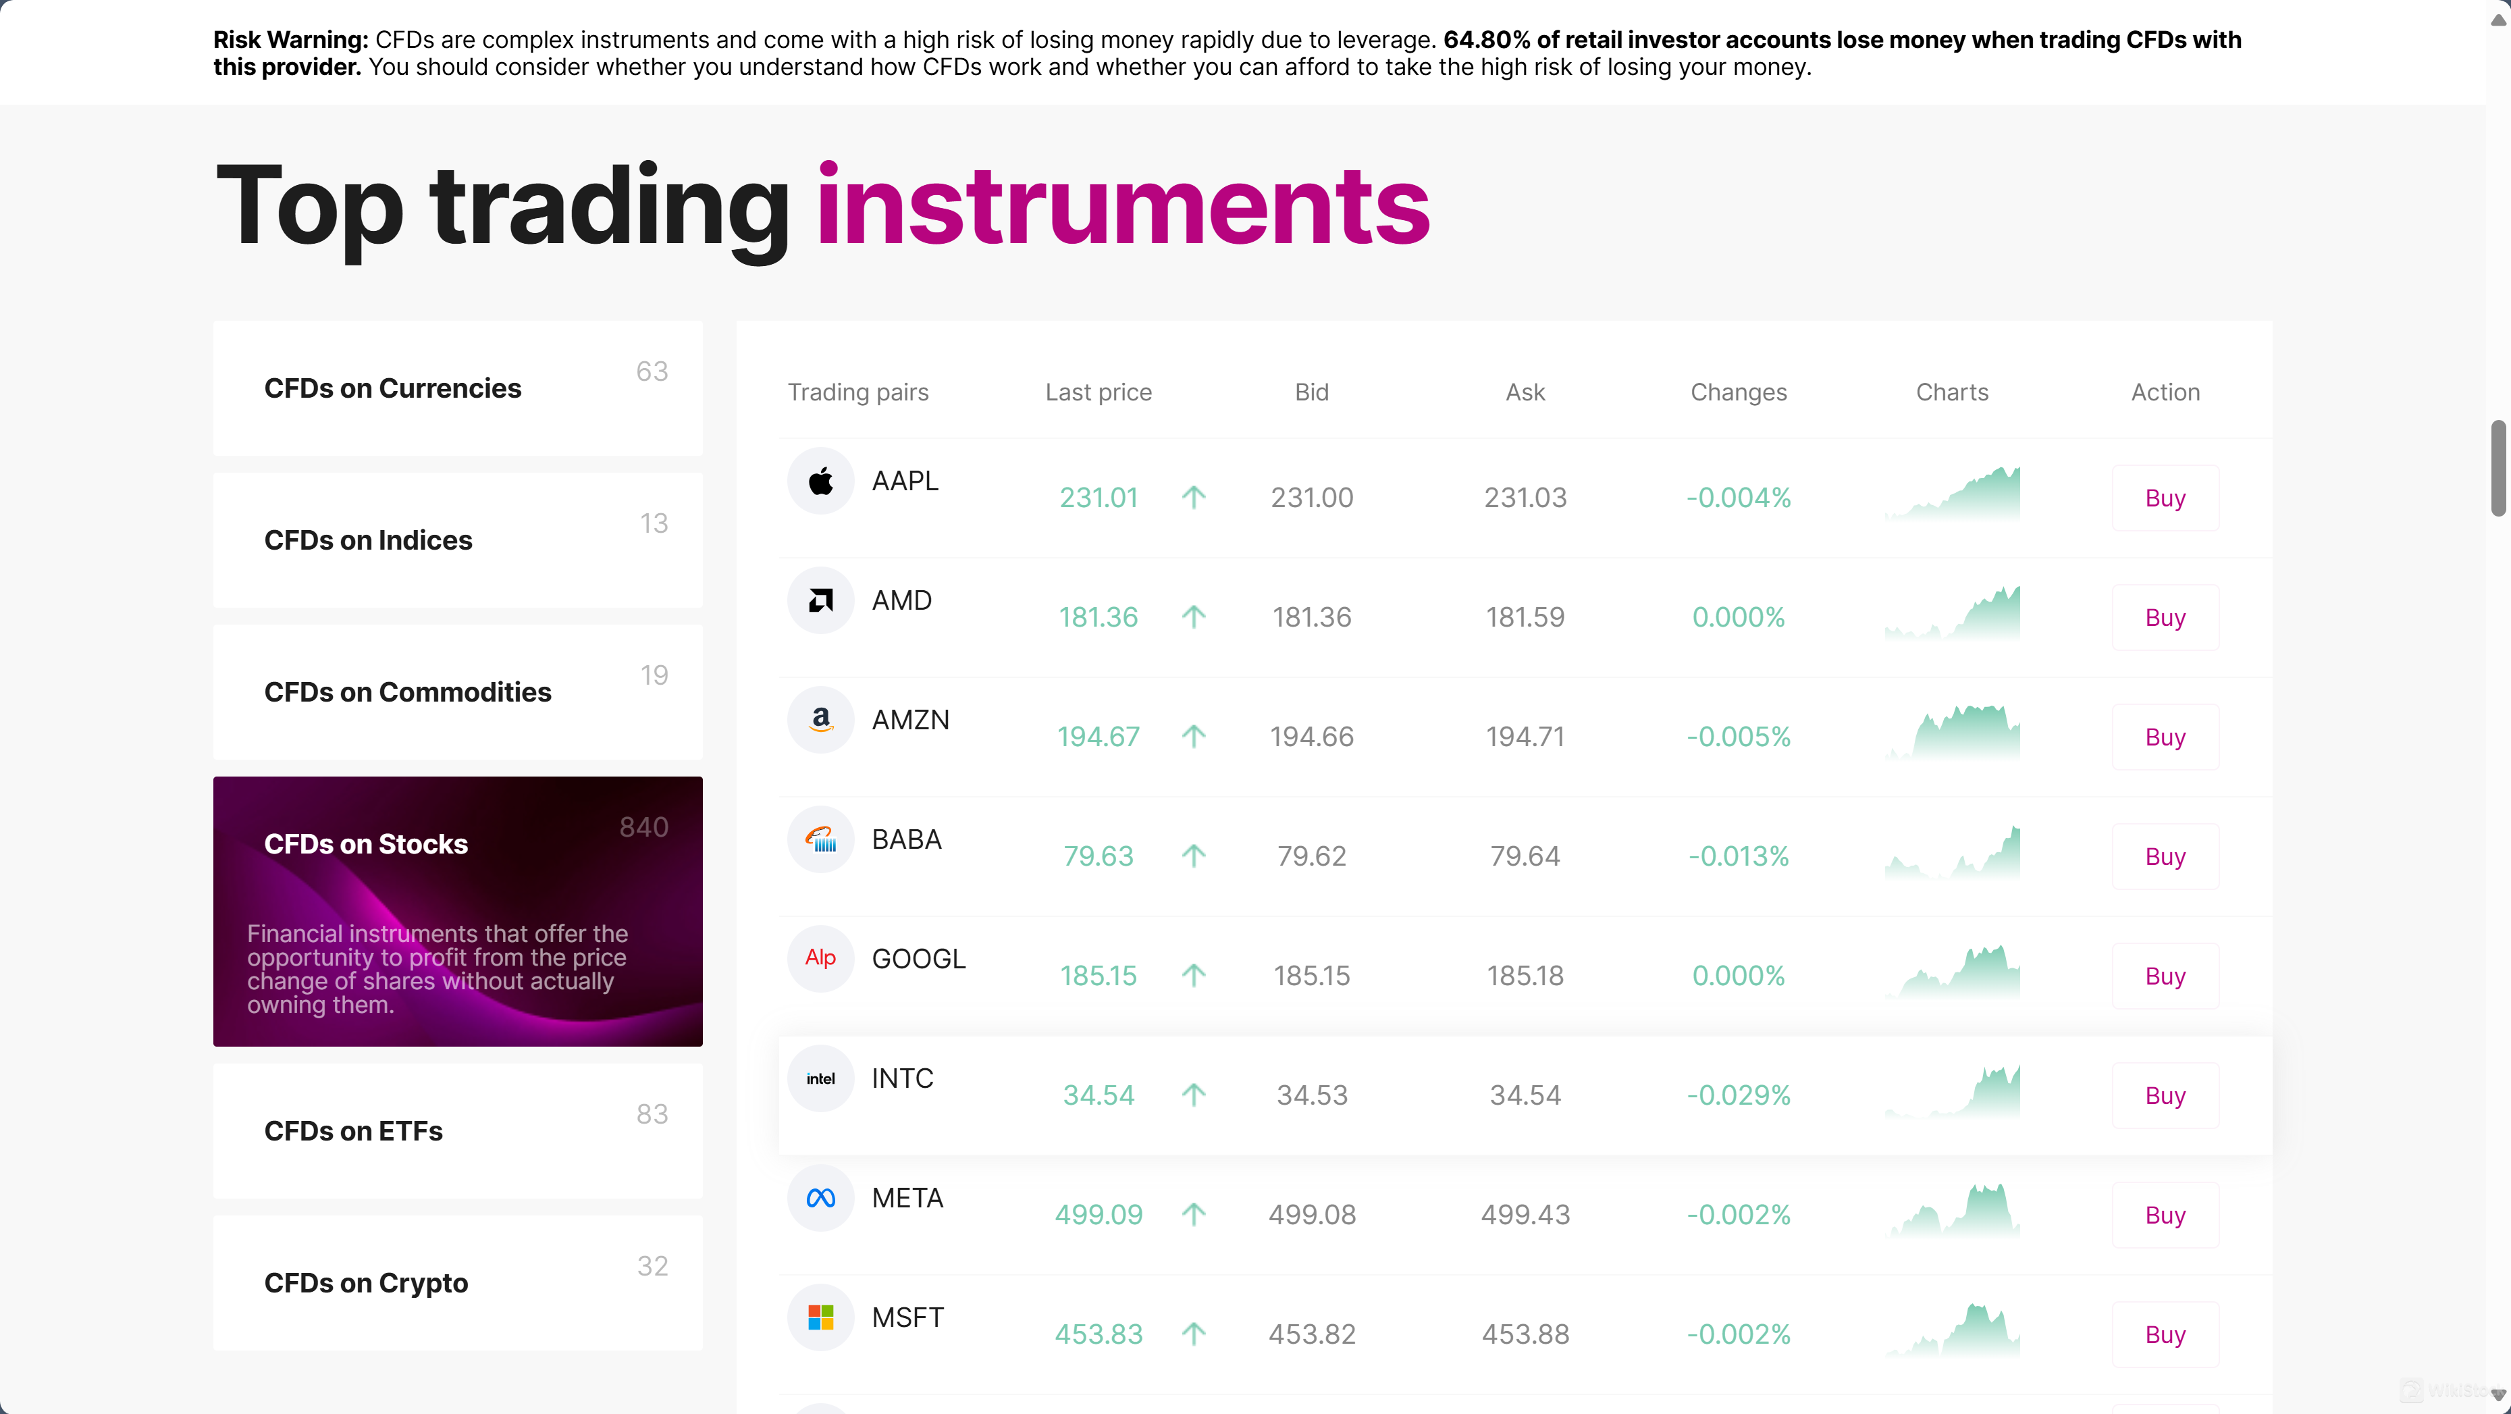2511x1414 pixels.
Task: Click the AMD logo icon
Action: (821, 601)
